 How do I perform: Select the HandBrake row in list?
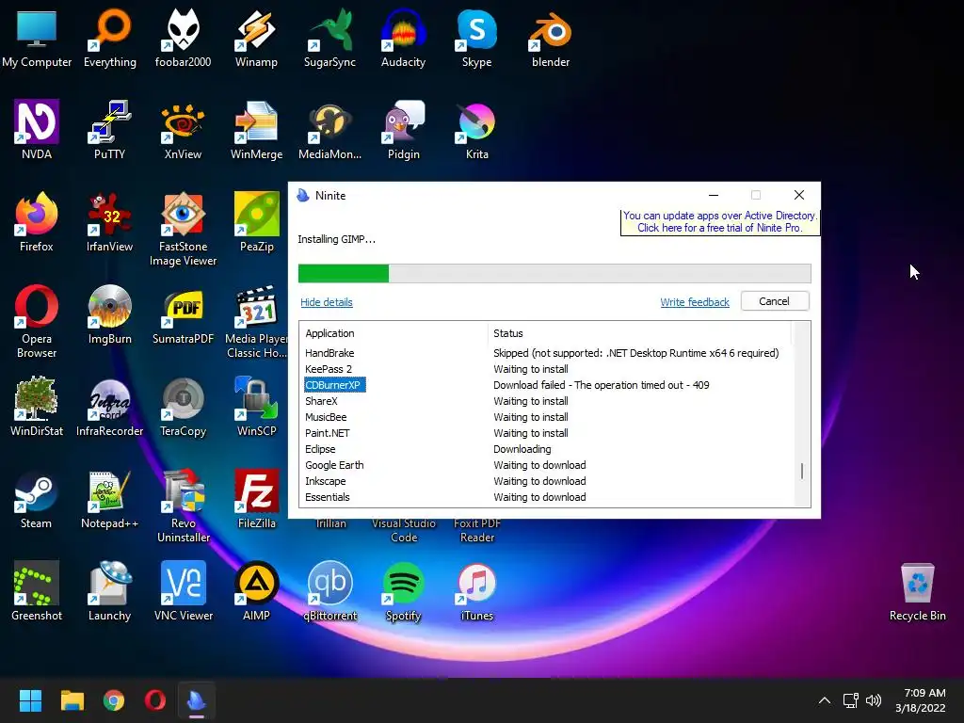coord(548,353)
